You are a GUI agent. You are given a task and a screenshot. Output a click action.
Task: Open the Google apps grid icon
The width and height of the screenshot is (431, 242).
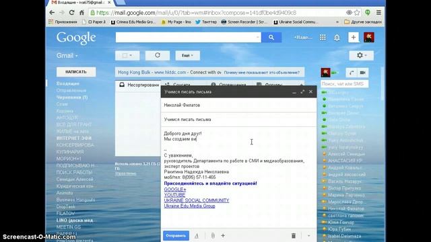pos(323,38)
